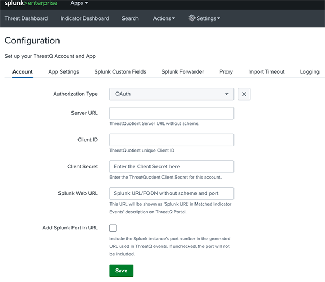Clear Authorization Type with X button
Viewport: 325px width, 282px height.
tap(244, 94)
